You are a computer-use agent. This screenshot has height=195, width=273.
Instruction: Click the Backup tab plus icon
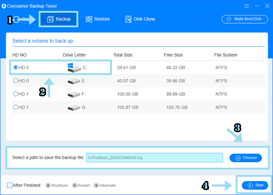tap(51, 19)
